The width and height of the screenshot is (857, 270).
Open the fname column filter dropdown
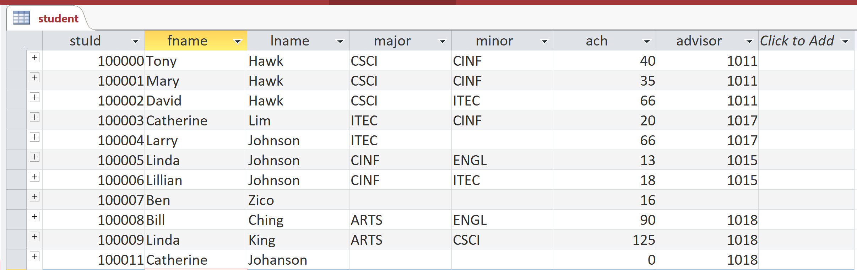238,42
